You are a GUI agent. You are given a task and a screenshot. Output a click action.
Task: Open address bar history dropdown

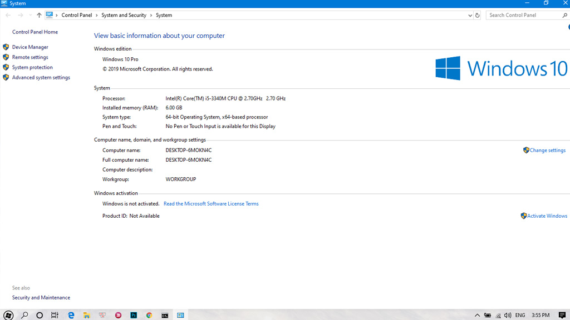(470, 15)
